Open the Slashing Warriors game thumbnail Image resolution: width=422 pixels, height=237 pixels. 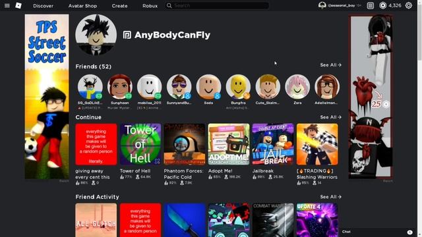pyautogui.click(x=317, y=144)
